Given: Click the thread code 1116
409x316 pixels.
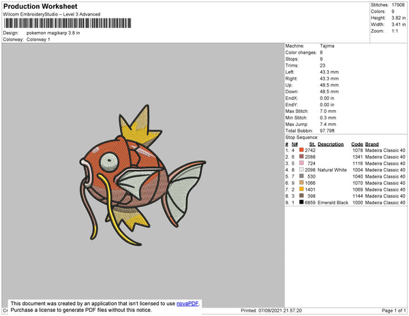Looking at the screenshot, I should pos(357,163).
